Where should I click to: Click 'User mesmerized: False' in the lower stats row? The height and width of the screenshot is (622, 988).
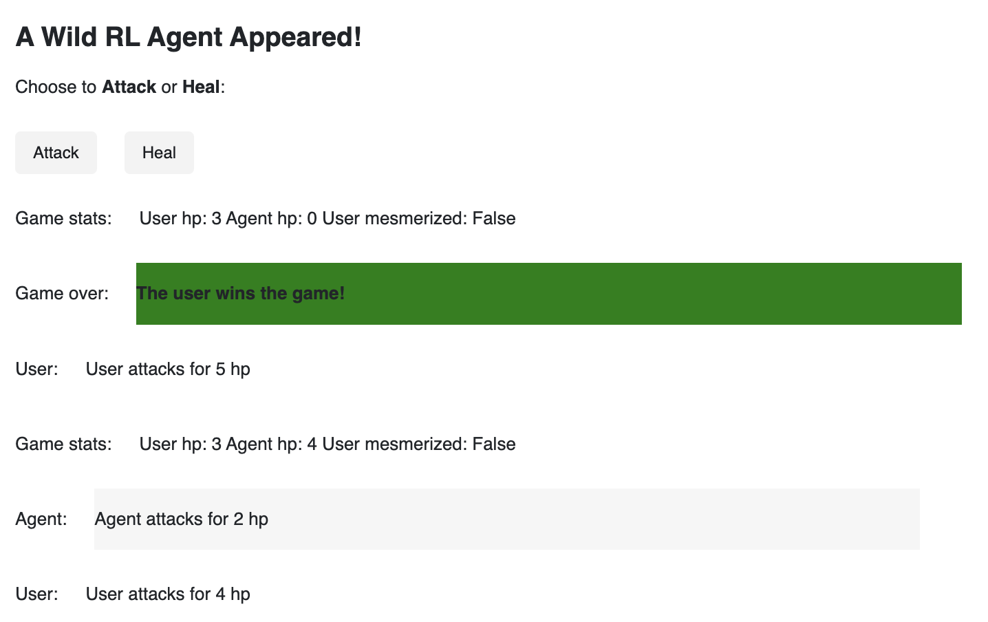point(418,444)
